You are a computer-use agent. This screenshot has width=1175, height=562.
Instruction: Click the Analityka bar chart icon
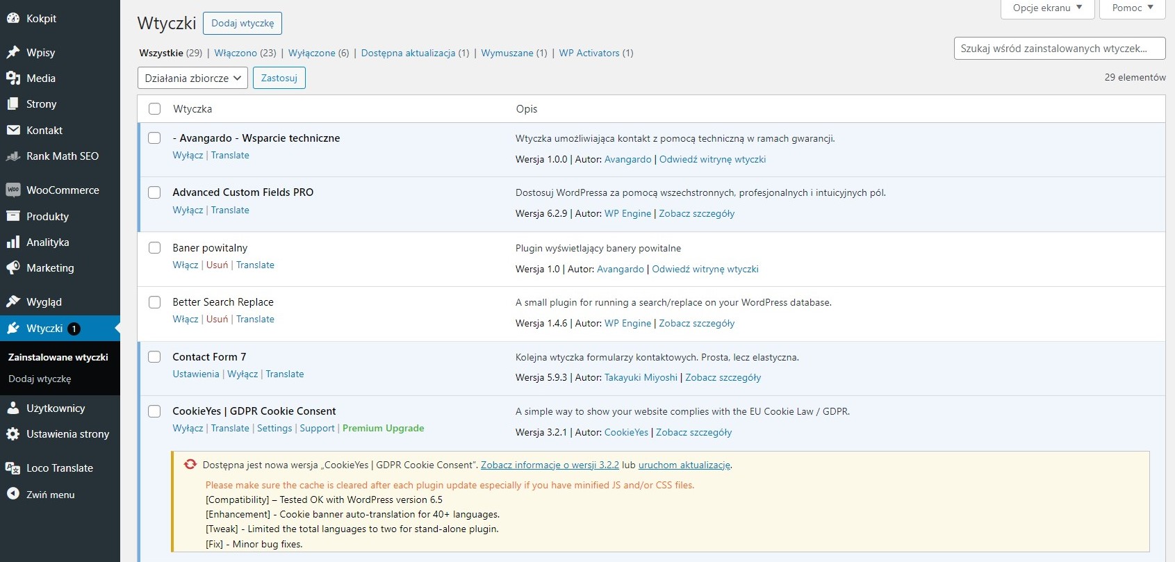13,242
